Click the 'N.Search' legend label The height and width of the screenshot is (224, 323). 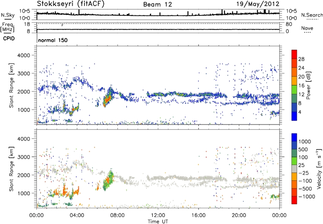312,15
